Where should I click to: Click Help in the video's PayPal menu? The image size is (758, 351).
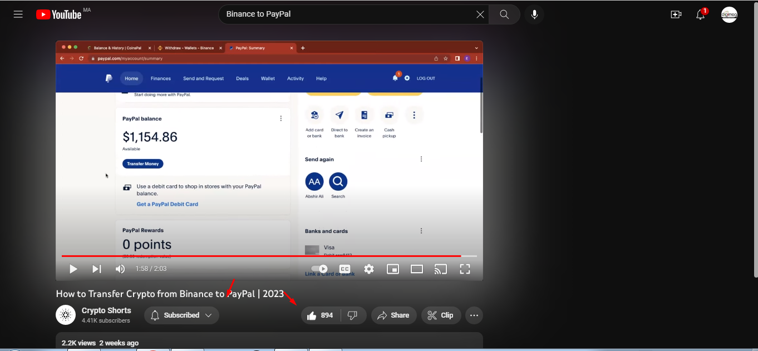point(321,78)
